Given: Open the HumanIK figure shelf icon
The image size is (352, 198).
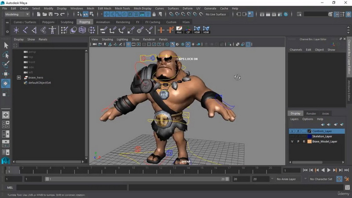Looking at the screenshot, I should pos(52,30).
